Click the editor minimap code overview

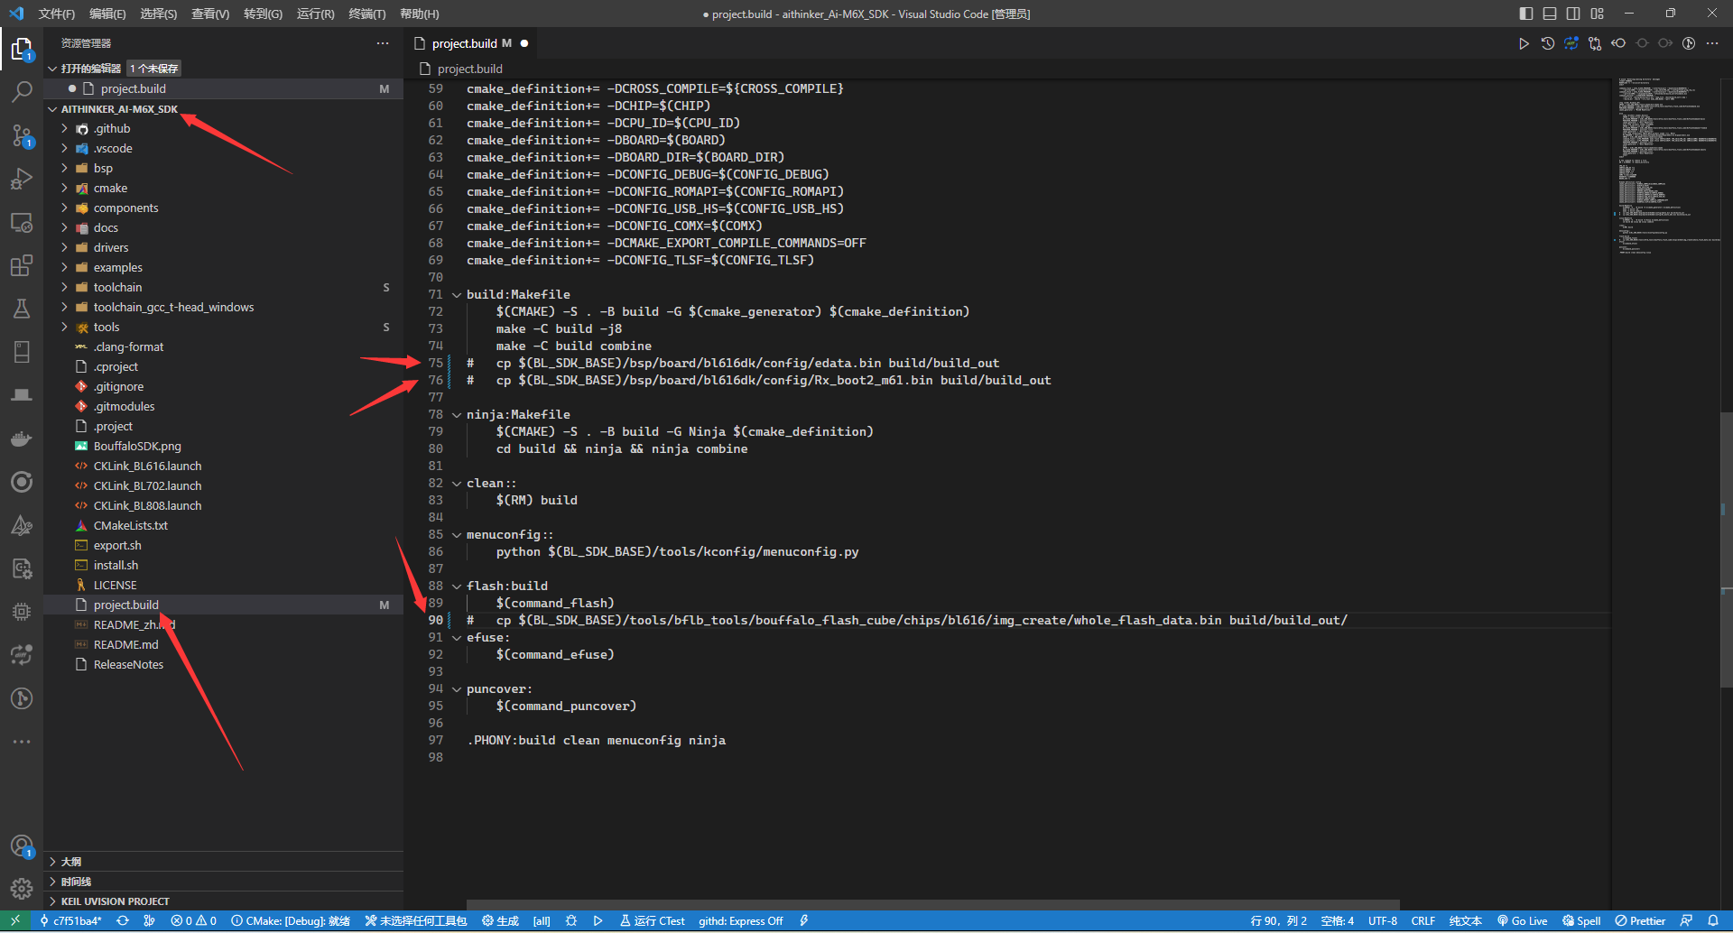click(x=1665, y=166)
